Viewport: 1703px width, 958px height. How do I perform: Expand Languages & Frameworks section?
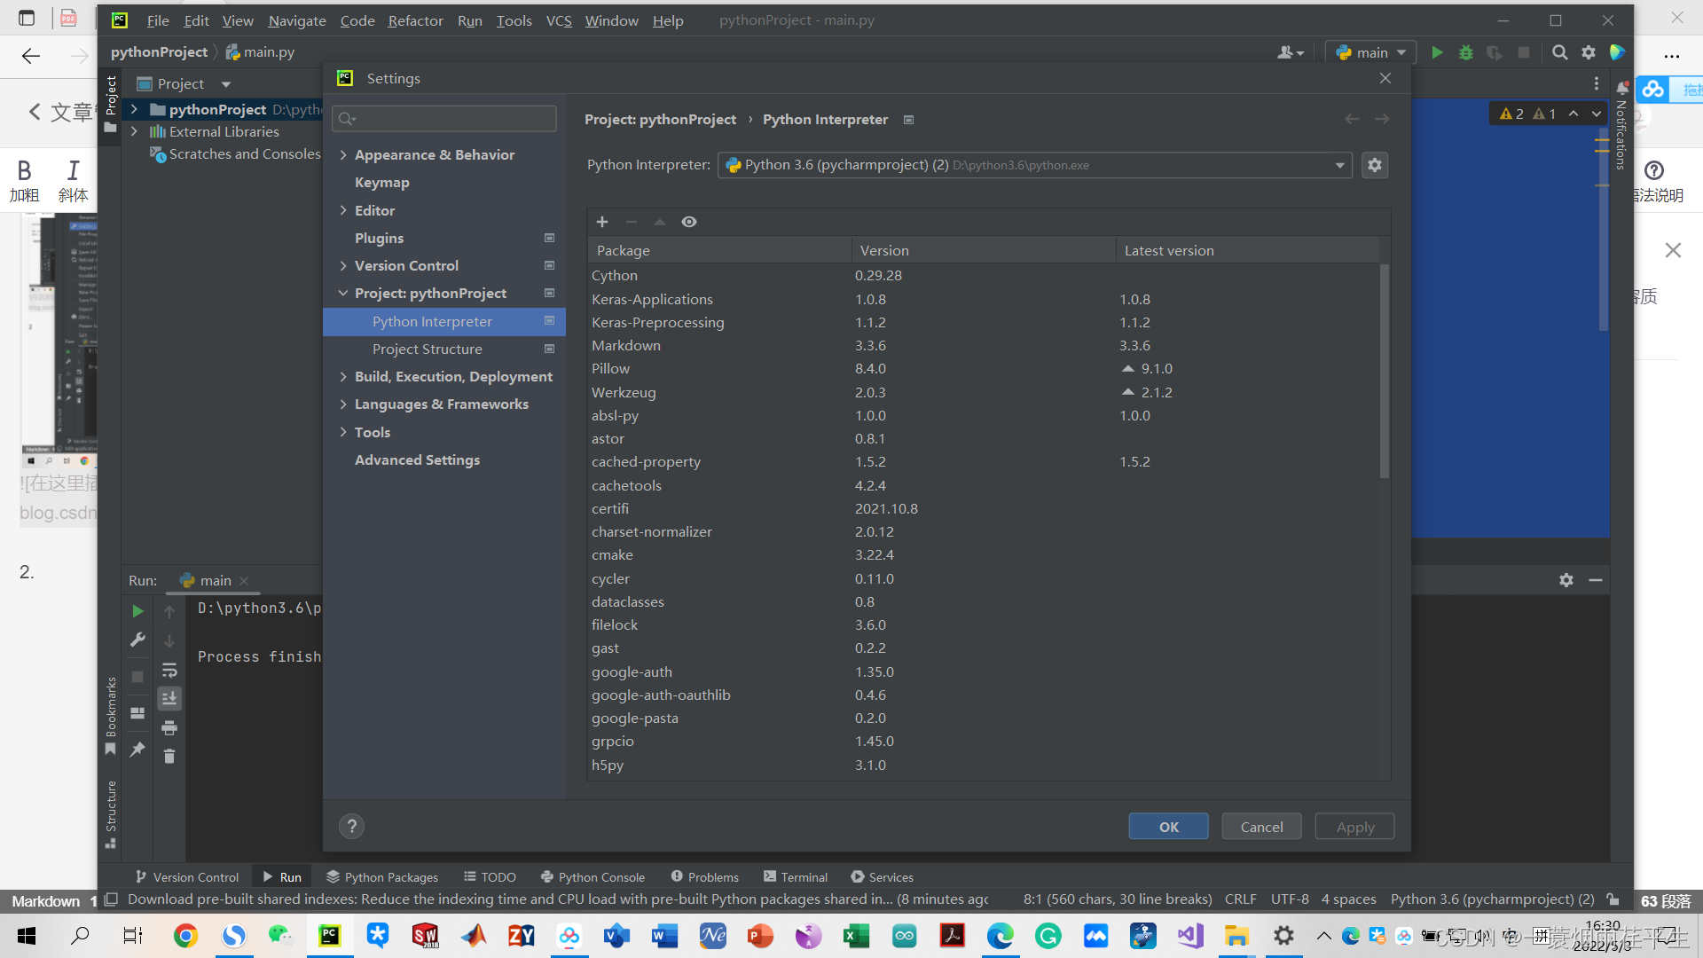click(343, 404)
